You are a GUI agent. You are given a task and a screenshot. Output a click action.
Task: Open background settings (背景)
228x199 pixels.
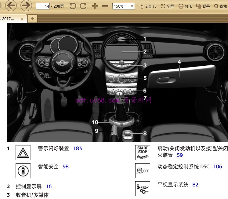pyautogui.click(x=203, y=6)
